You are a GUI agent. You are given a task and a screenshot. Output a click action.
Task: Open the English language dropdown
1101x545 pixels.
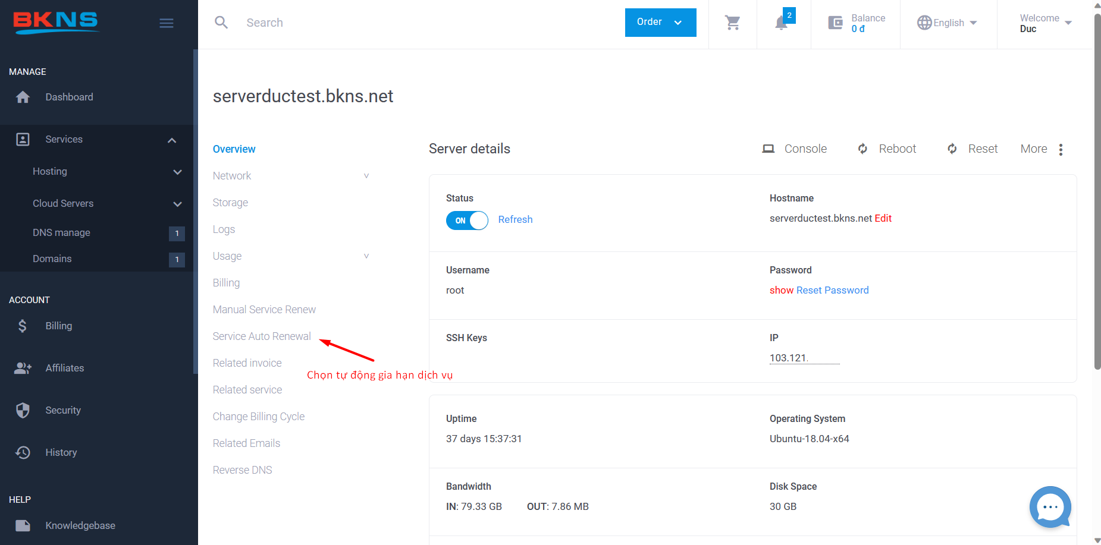[x=947, y=23]
